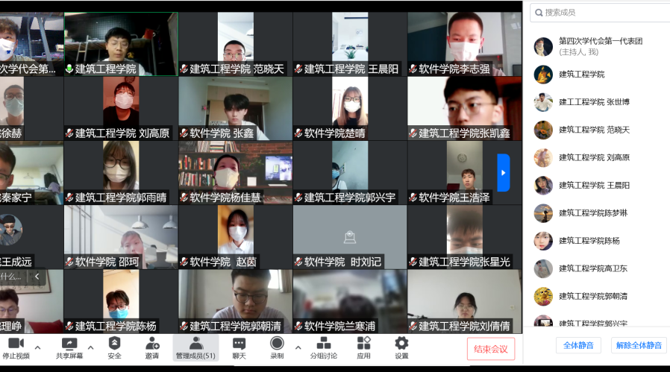Click the 停止视频 camera icon
Viewport: 670px width, 372px height.
15,344
